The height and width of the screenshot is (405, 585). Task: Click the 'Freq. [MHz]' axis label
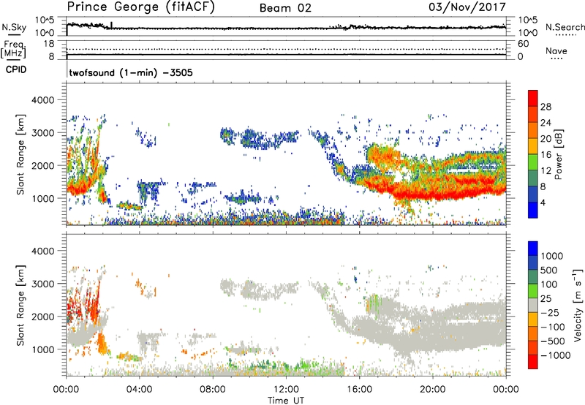13,50
